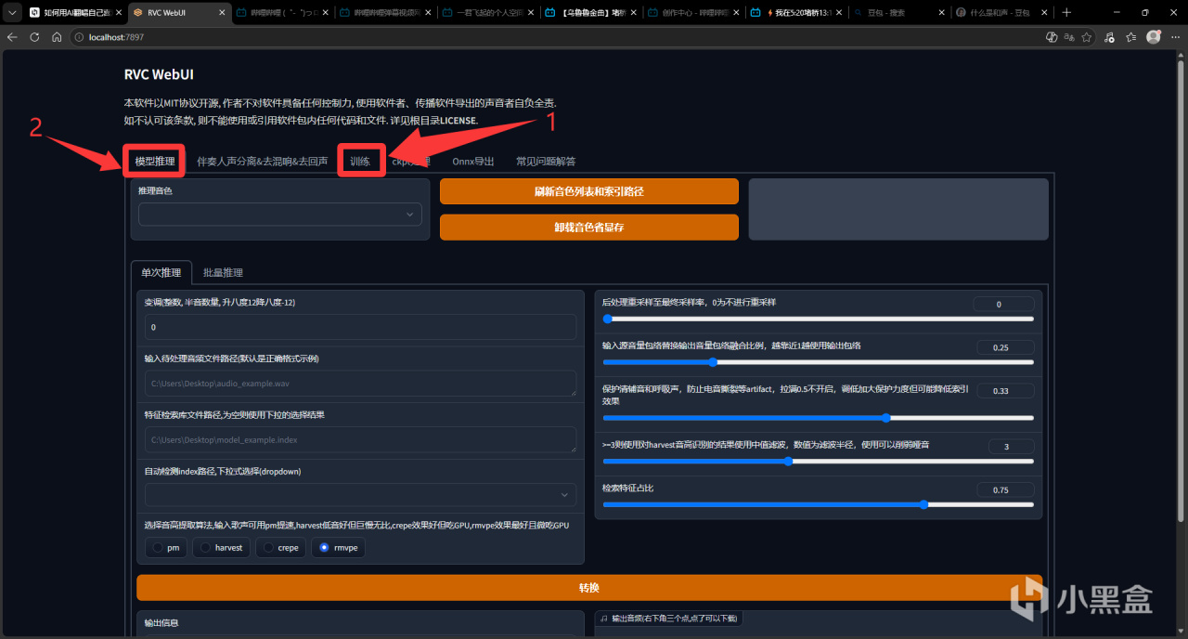Click the orange 转换 button
The height and width of the screenshot is (639, 1188).
589,588
